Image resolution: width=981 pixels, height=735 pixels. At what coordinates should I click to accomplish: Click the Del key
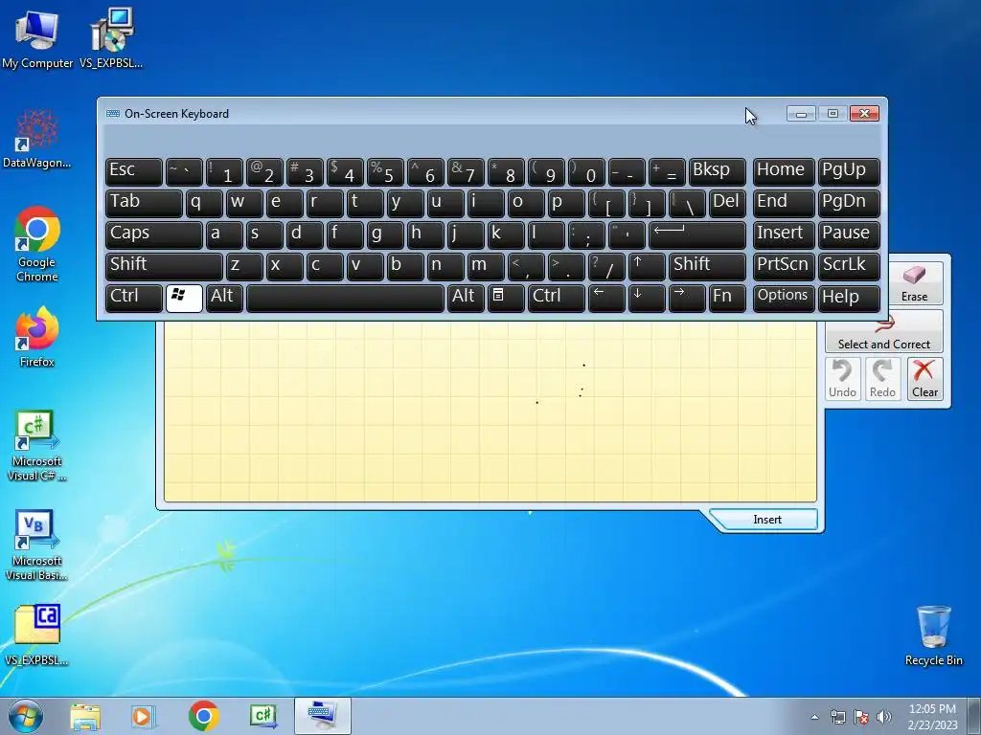pyautogui.click(x=727, y=204)
